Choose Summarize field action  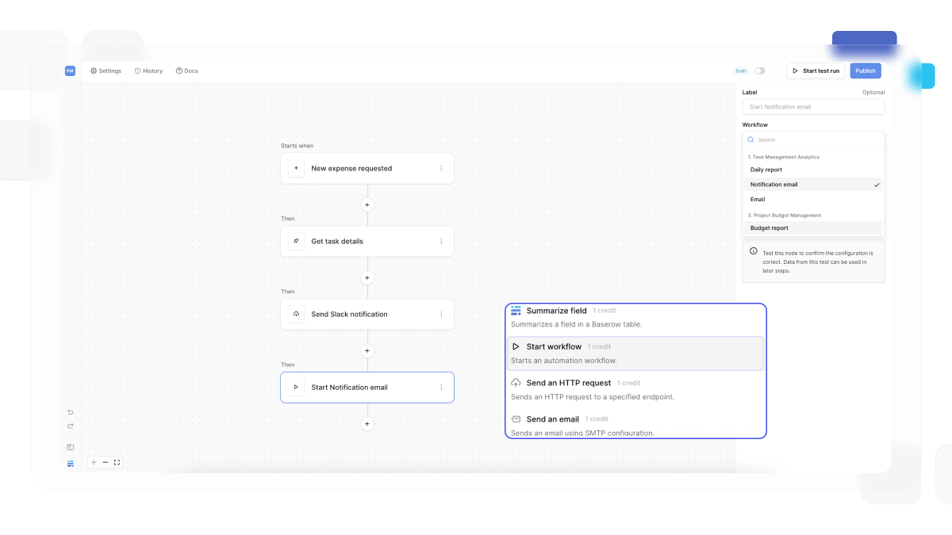(635, 317)
